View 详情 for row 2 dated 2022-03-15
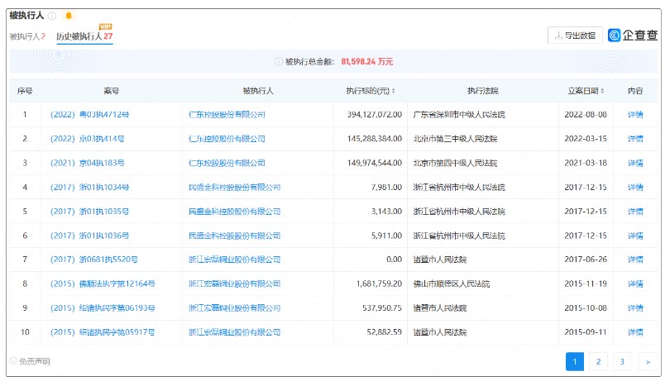The image size is (670, 386). click(x=635, y=139)
